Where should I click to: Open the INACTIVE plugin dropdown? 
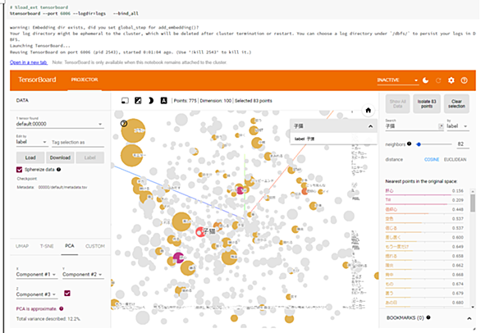click(397, 80)
